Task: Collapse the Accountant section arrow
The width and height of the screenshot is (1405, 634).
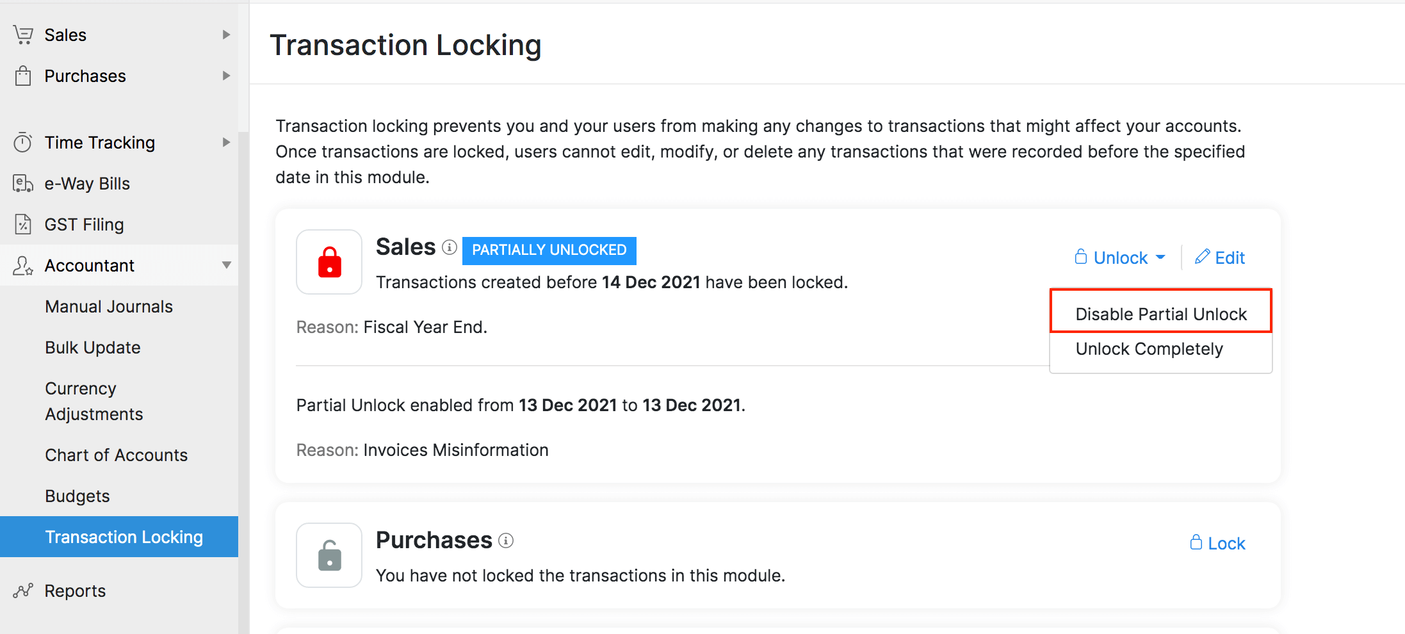Action: [x=226, y=265]
